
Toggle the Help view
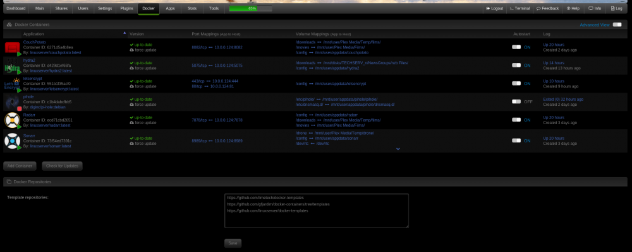click(573, 8)
